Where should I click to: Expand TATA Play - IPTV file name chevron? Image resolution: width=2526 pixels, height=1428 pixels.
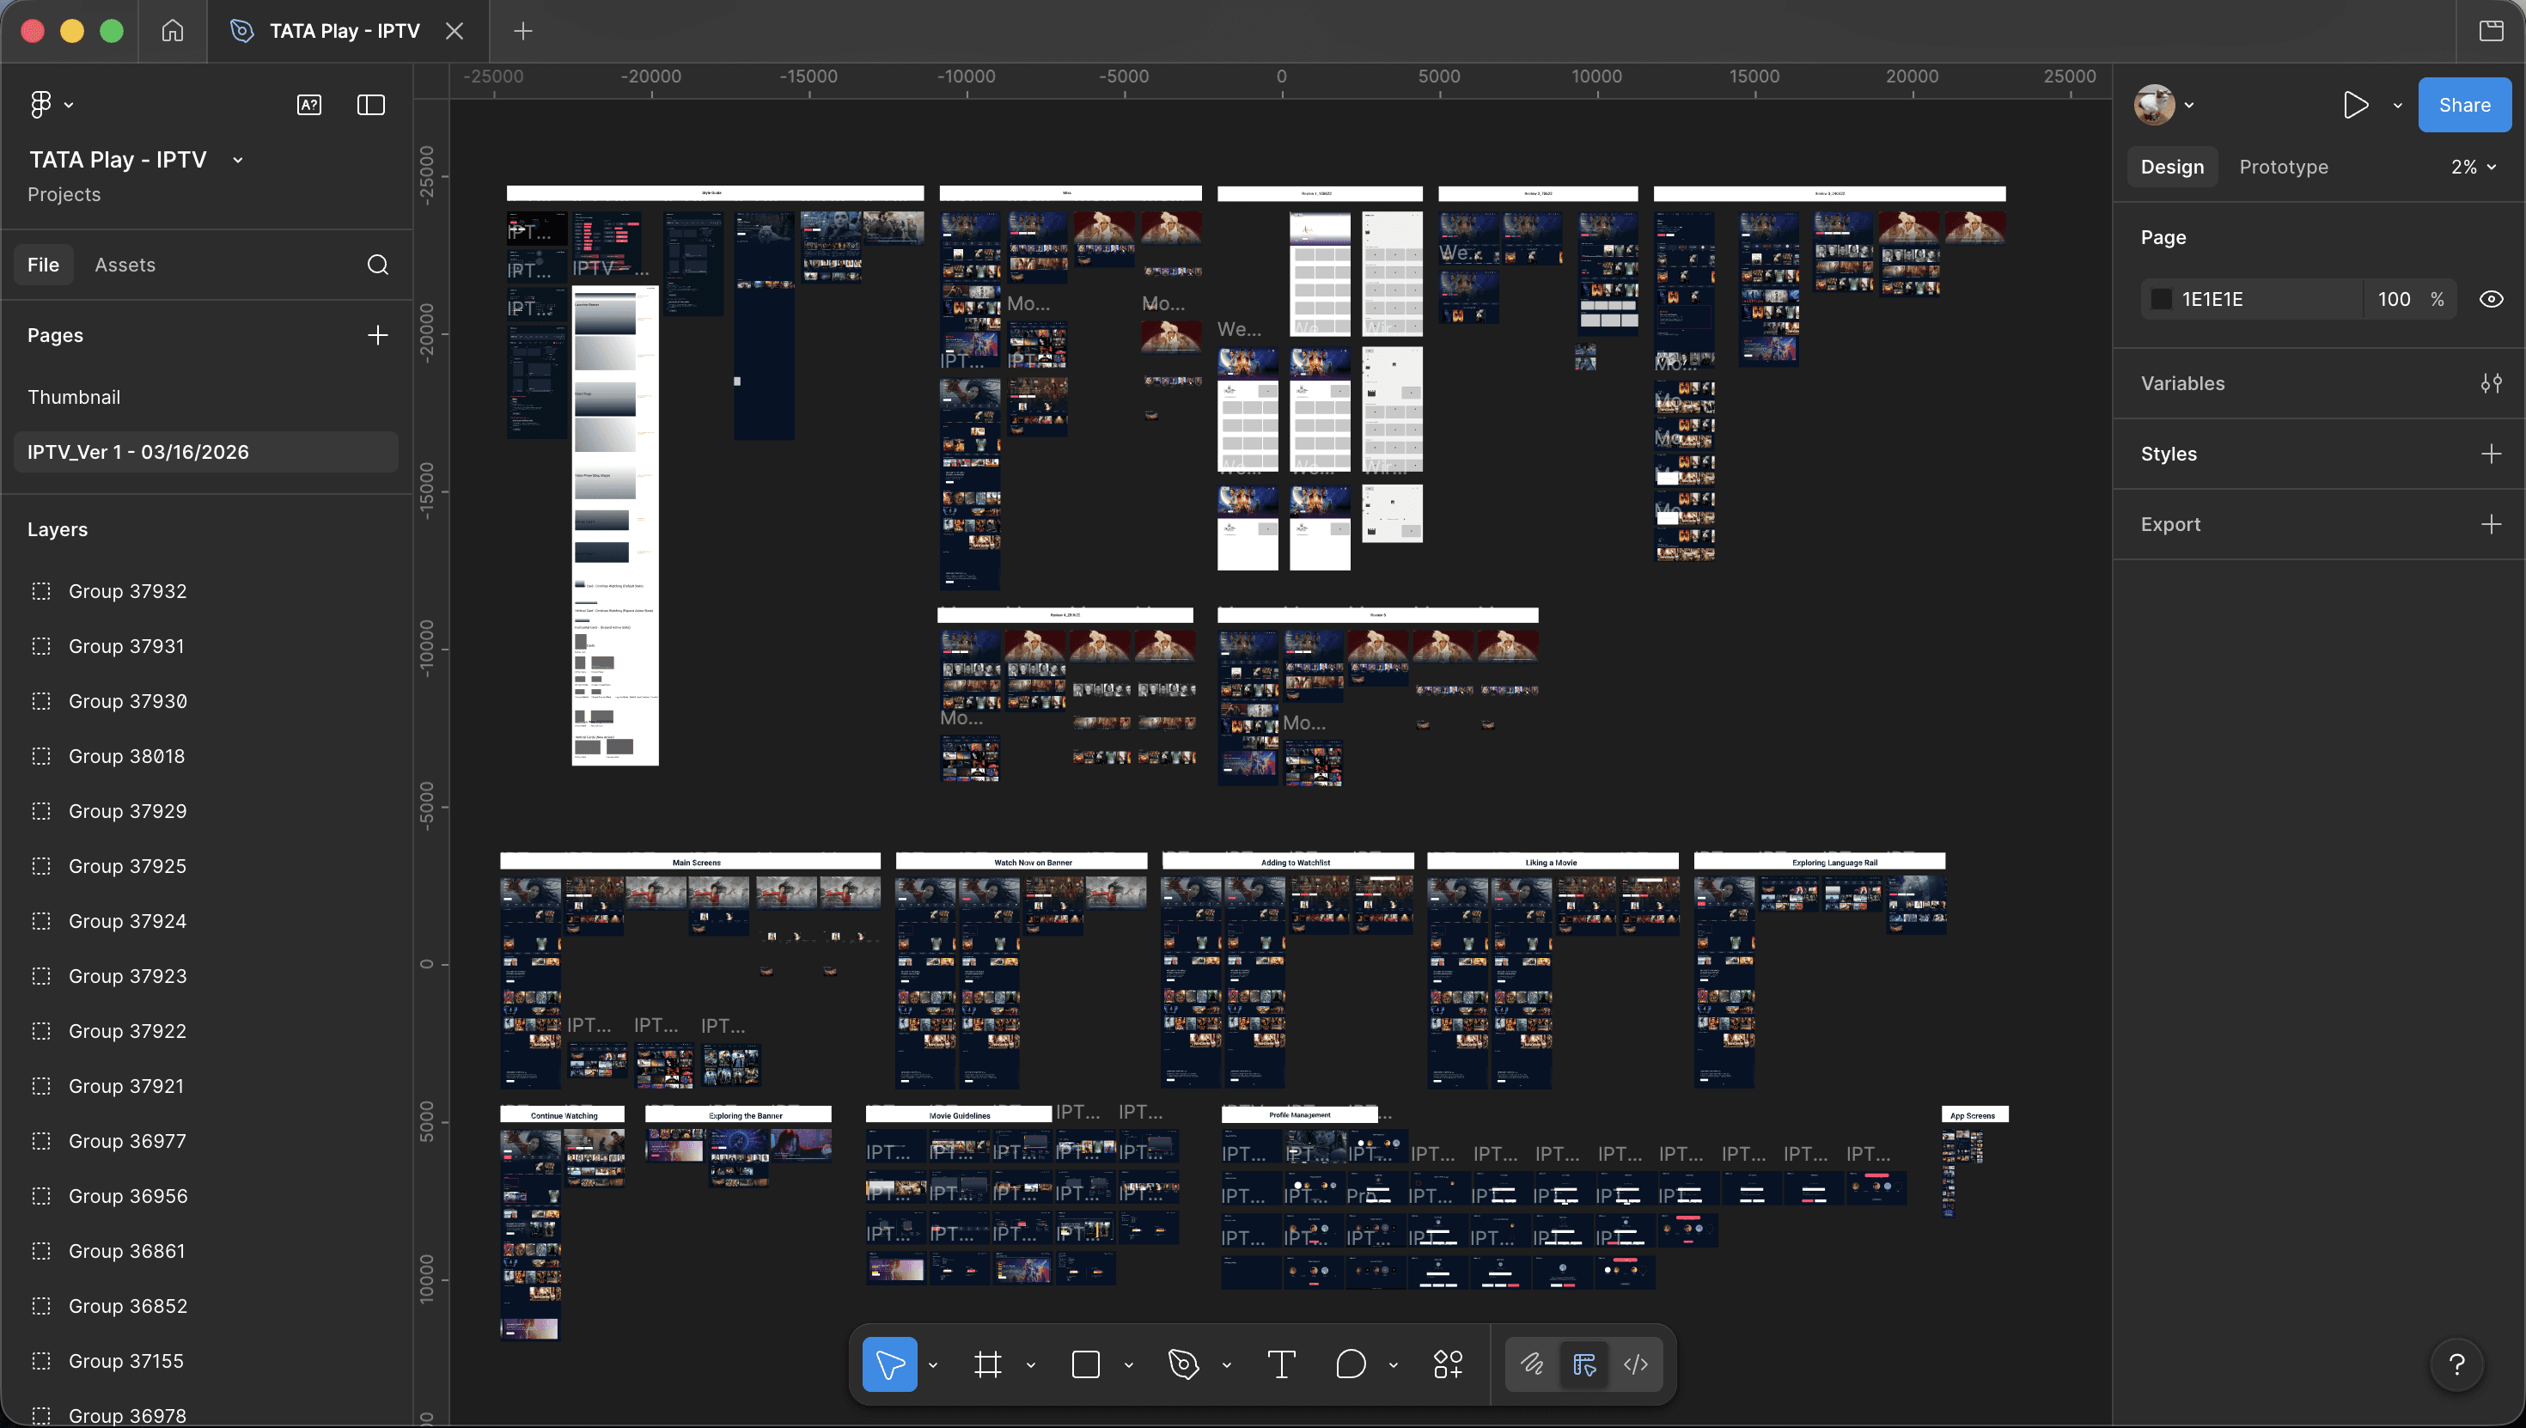pyautogui.click(x=237, y=160)
